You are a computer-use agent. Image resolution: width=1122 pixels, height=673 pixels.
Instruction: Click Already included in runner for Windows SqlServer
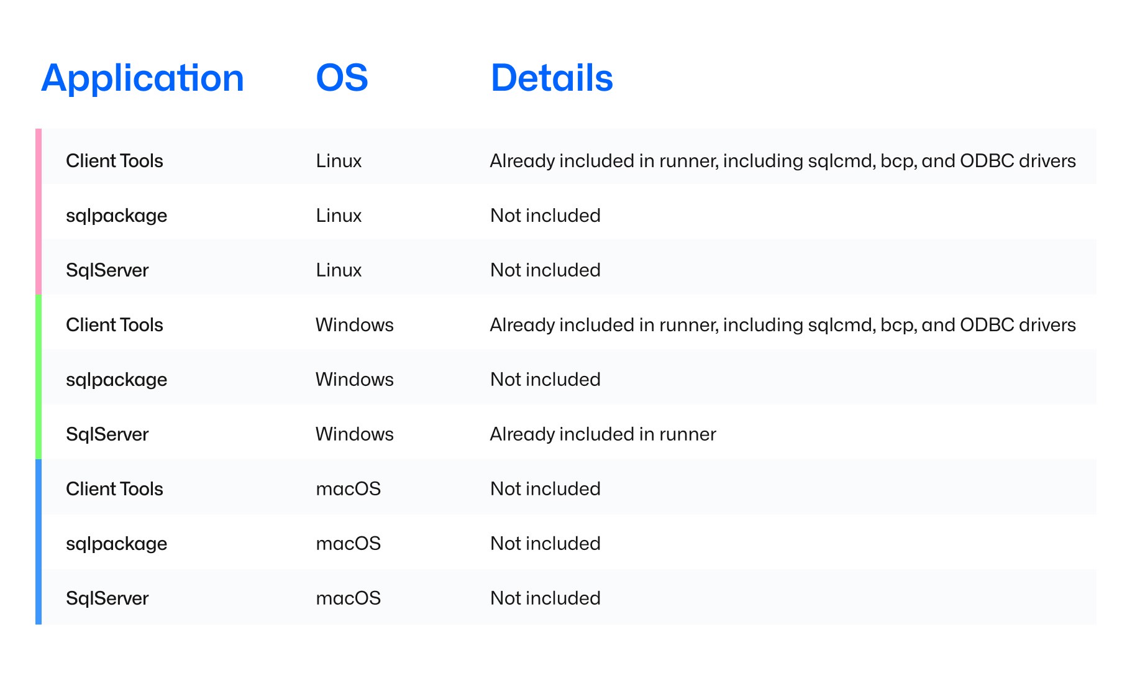point(603,434)
